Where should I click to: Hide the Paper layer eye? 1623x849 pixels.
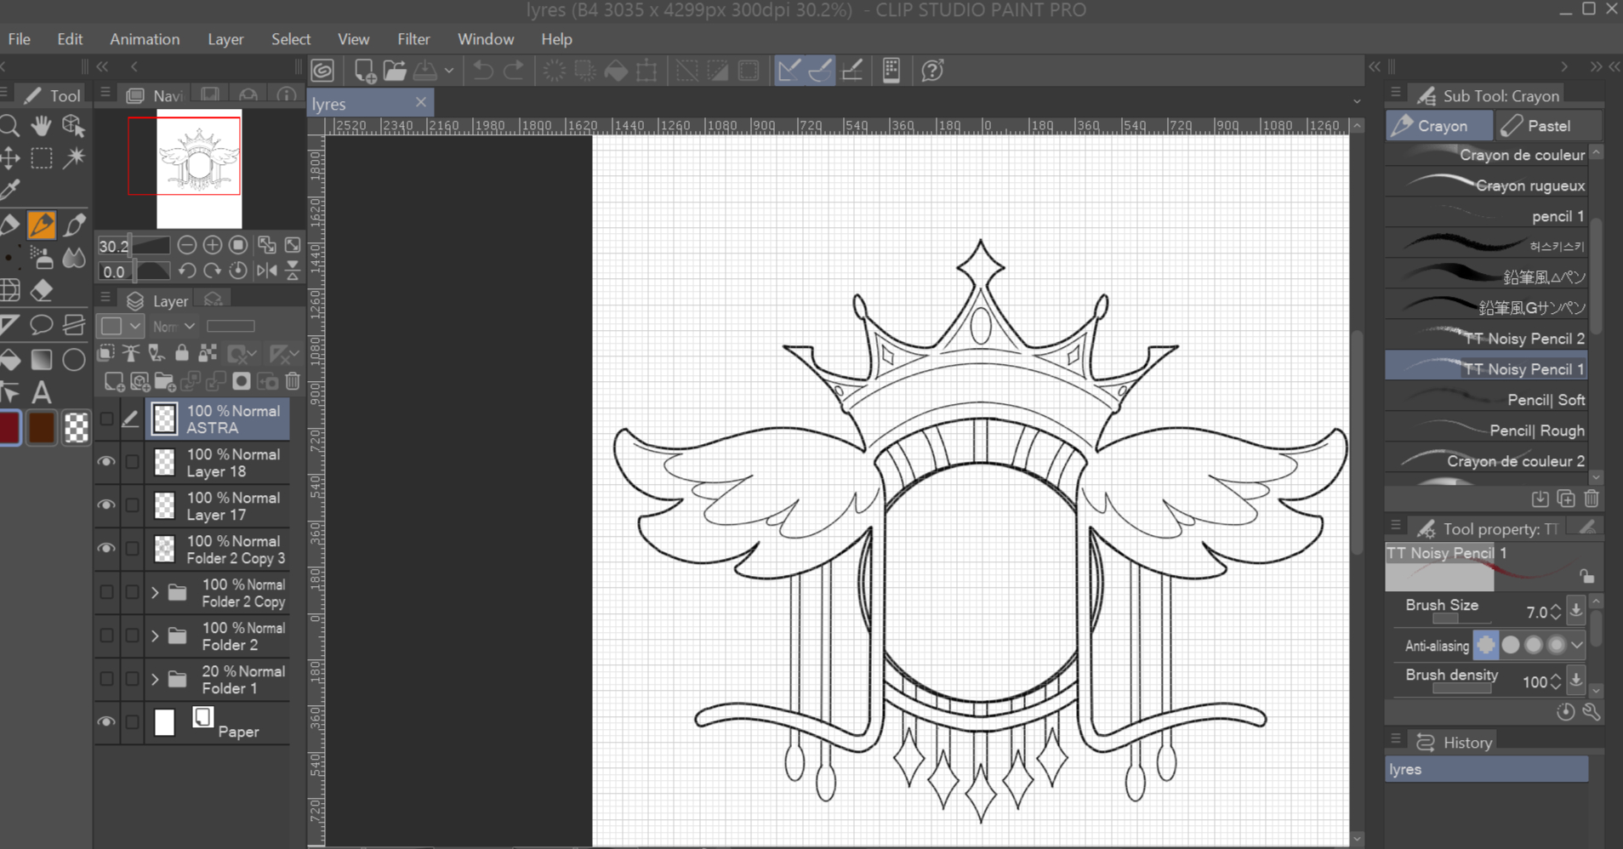click(x=106, y=721)
